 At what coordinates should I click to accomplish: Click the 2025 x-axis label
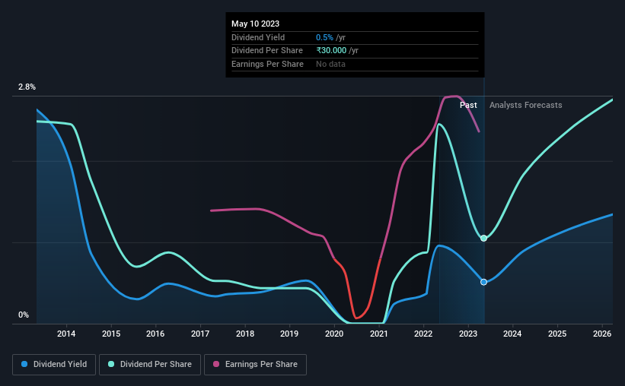pyautogui.click(x=557, y=334)
